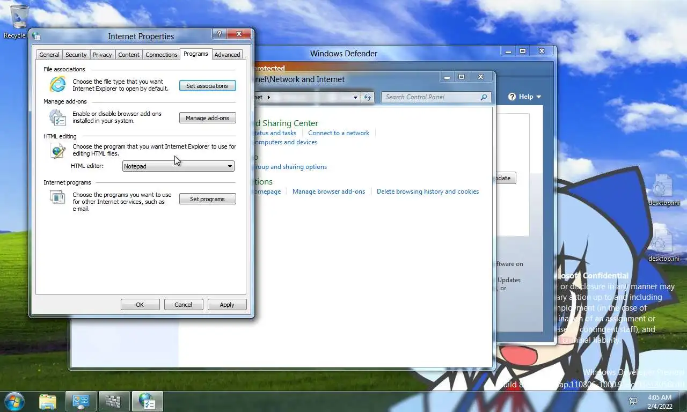Viewport: 687px width, 412px height.
Task: Open Delete browsing history and cookies link
Action: [428, 192]
